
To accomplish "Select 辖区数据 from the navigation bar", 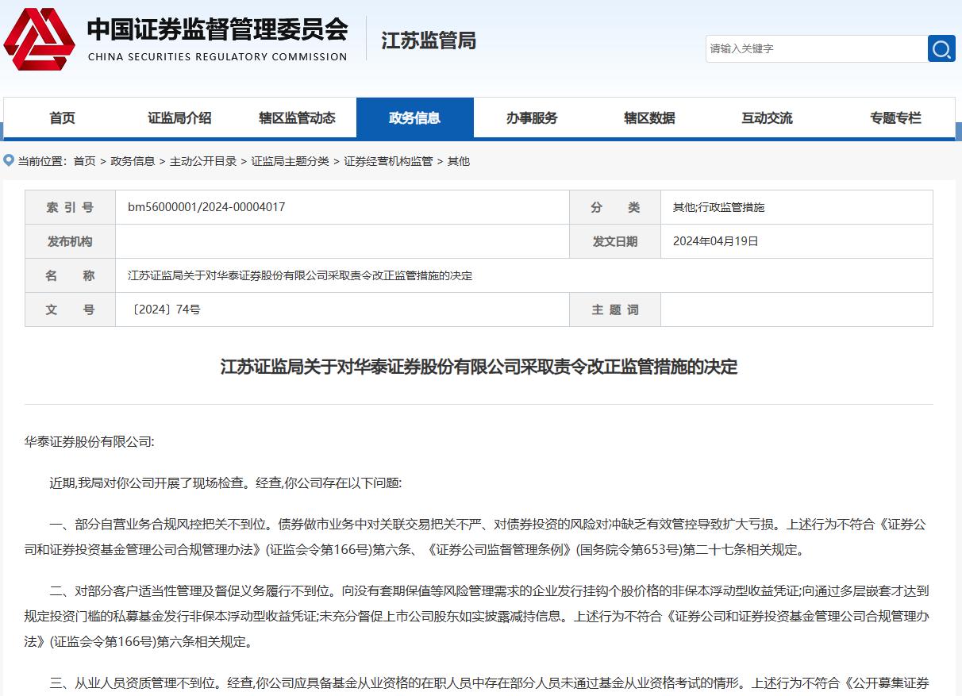I will click(x=648, y=117).
